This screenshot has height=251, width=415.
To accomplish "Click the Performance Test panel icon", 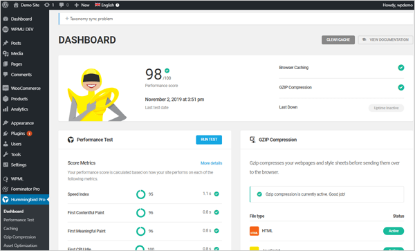I will coord(71,140).
